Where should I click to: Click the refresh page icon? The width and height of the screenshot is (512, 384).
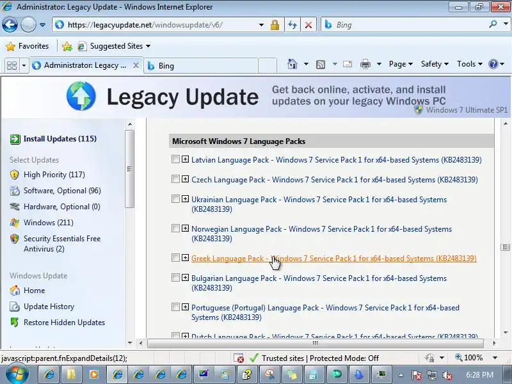point(292,25)
